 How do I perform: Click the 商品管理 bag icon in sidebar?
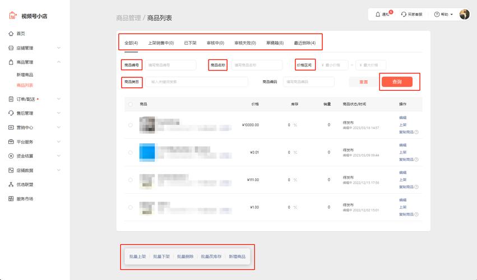[11, 62]
